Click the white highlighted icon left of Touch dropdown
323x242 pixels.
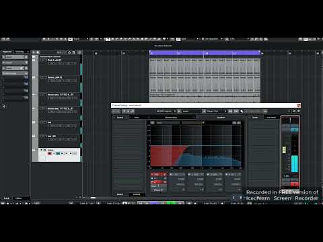(70, 39)
